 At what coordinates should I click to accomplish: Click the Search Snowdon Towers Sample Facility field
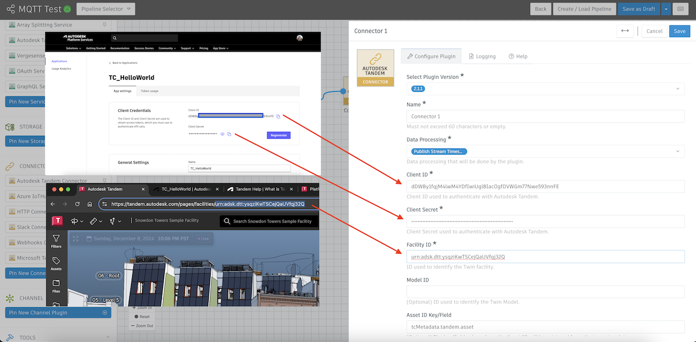[270, 221]
